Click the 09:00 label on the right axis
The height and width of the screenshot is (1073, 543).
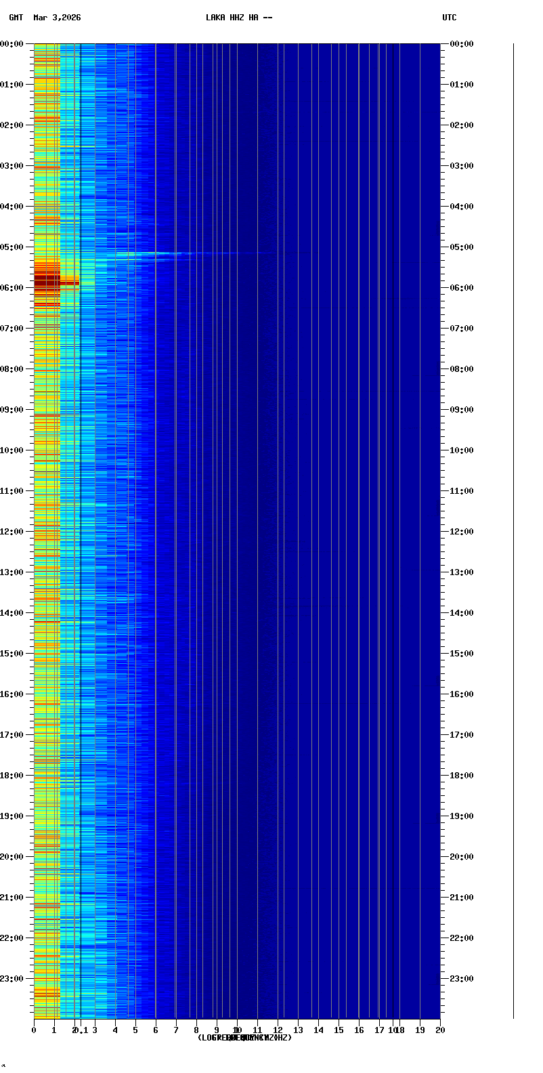pyautogui.click(x=461, y=410)
